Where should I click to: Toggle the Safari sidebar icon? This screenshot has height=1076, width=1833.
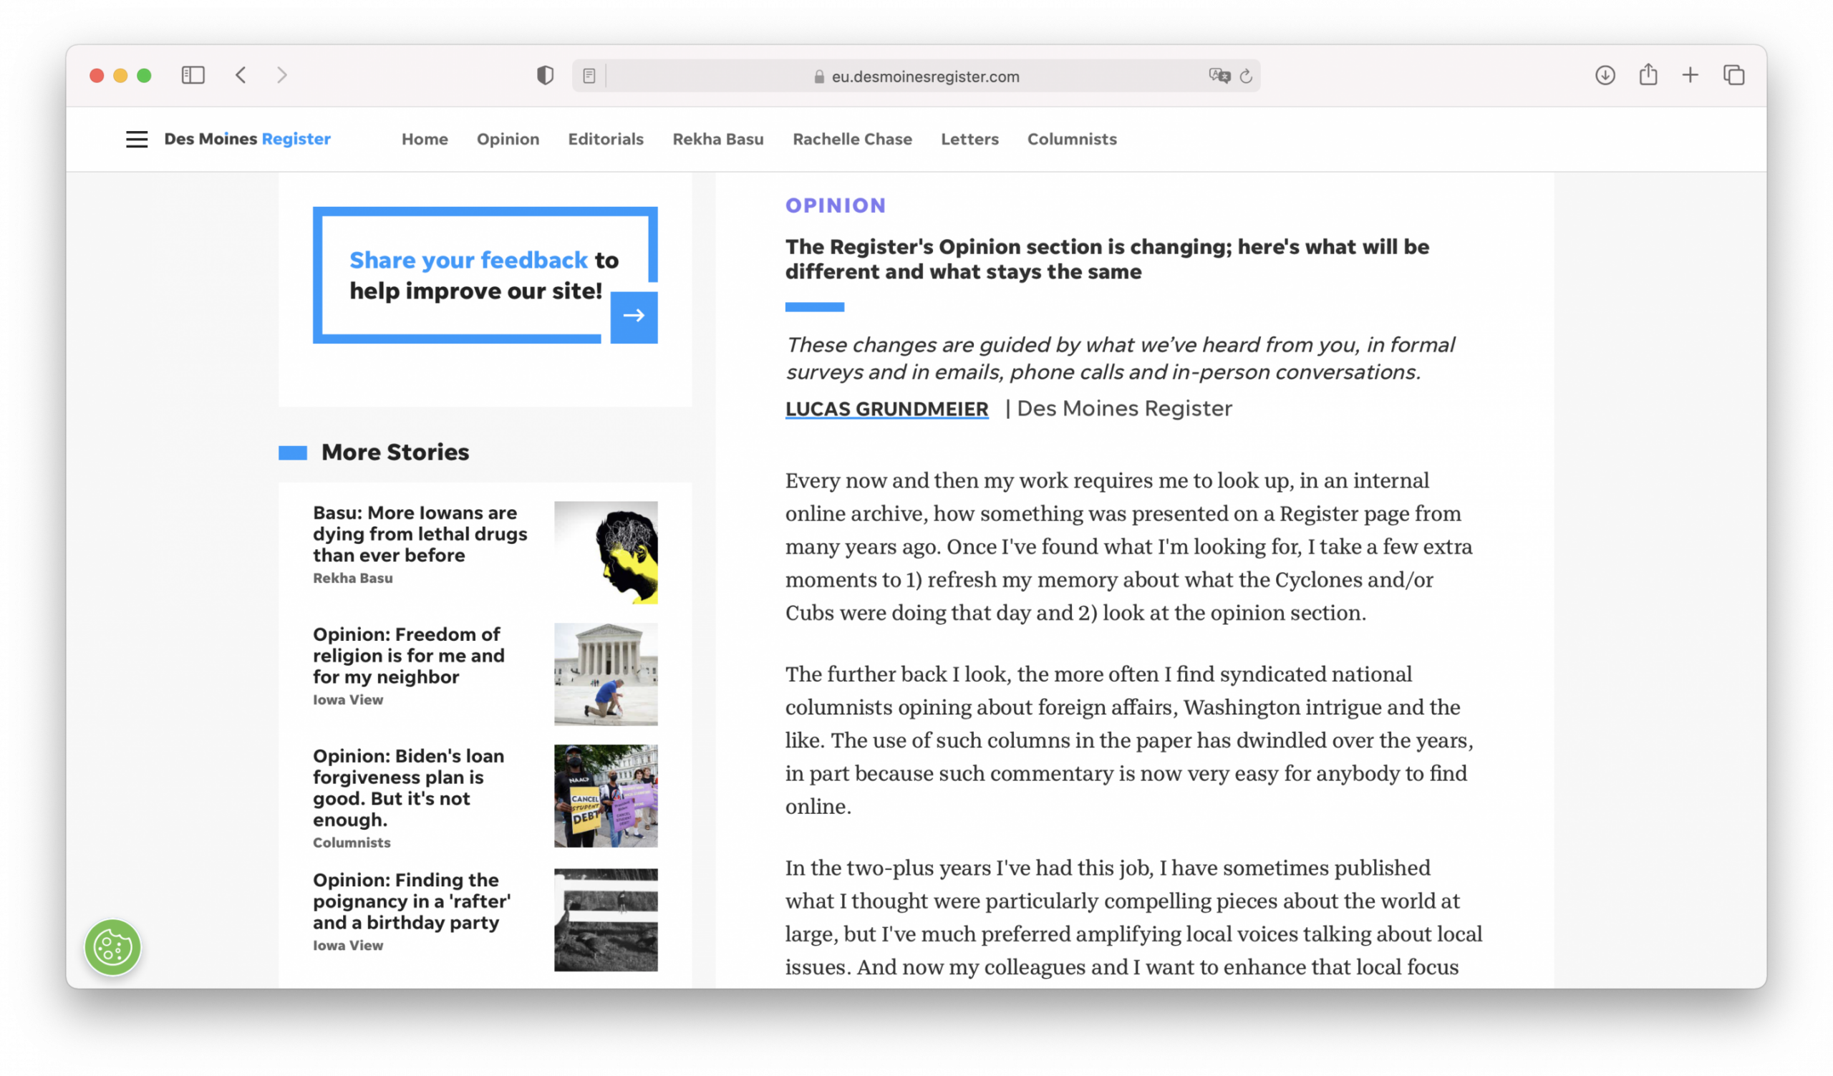(193, 75)
